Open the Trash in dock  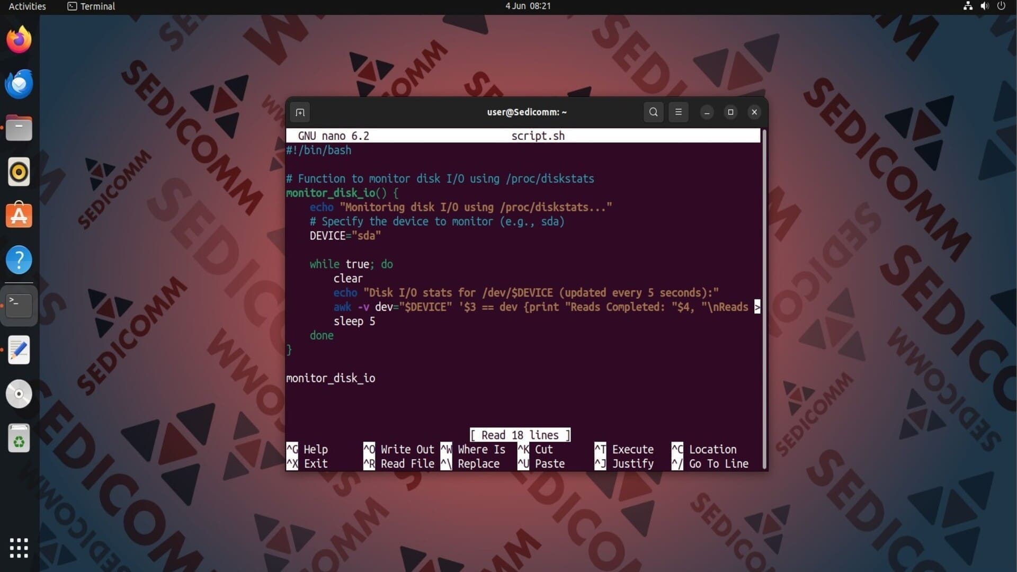(19, 439)
